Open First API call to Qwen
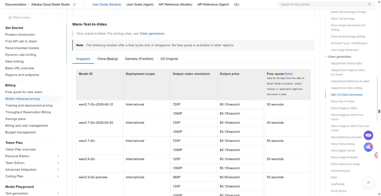This screenshot has height=196, width=381. pyautogui.click(x=21, y=41)
